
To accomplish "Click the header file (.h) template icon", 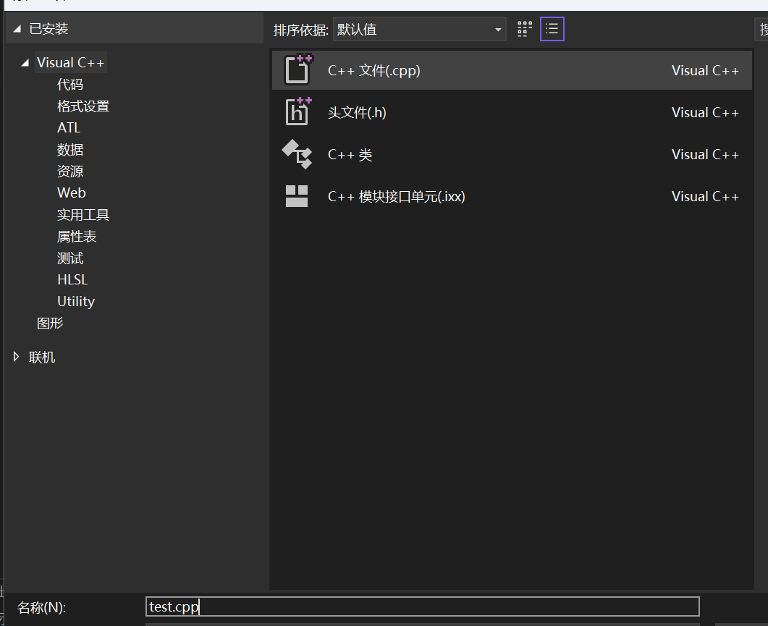I will pyautogui.click(x=298, y=111).
